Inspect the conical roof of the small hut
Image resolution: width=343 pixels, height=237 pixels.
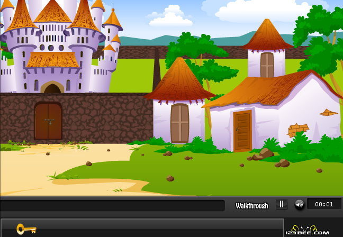pyautogui.click(x=179, y=80)
